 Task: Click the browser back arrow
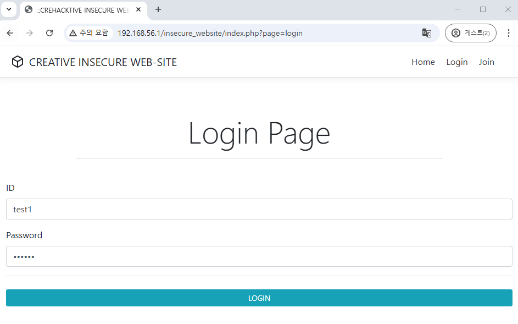coord(10,33)
